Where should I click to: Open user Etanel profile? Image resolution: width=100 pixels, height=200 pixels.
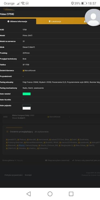(x=22, y=145)
